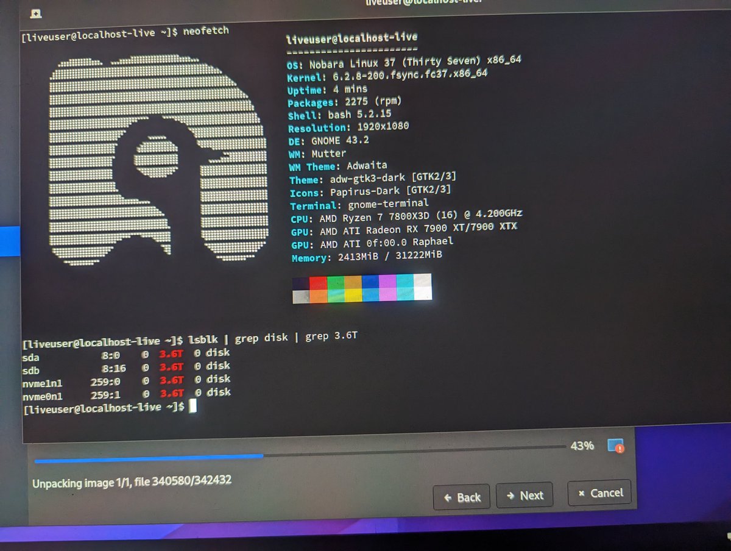
Task: Click the lsblk grep command line
Action: 189,340
